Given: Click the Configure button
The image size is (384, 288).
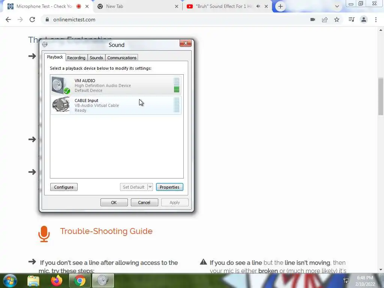Looking at the screenshot, I should click(64, 187).
